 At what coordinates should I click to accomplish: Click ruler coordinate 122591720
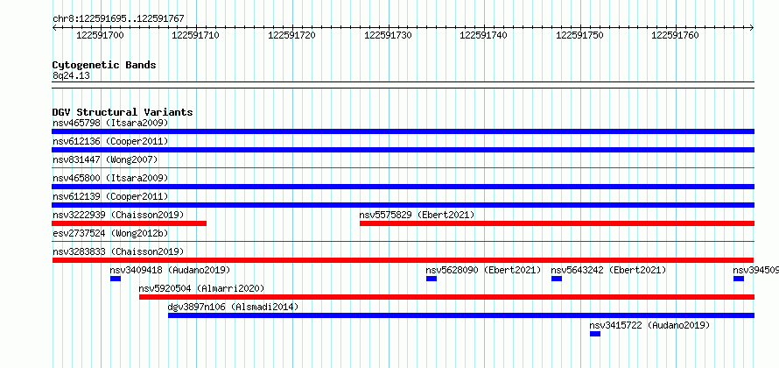(291, 35)
